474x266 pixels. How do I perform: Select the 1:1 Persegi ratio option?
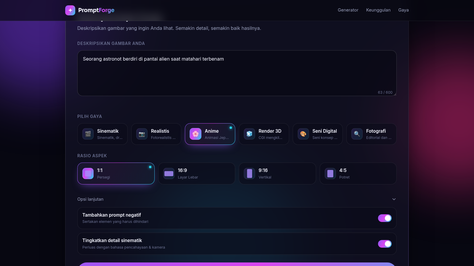coord(116,173)
